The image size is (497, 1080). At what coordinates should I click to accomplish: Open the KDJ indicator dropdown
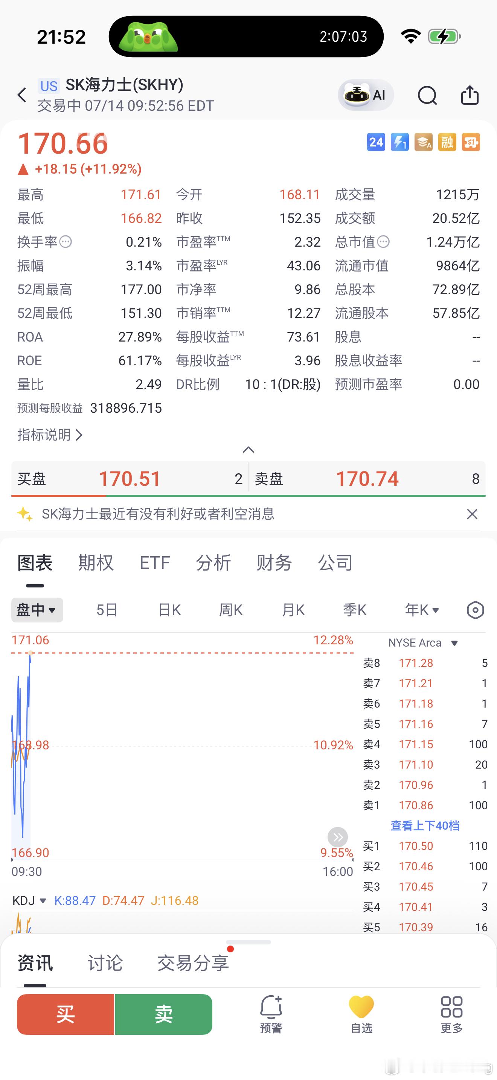coord(29,900)
